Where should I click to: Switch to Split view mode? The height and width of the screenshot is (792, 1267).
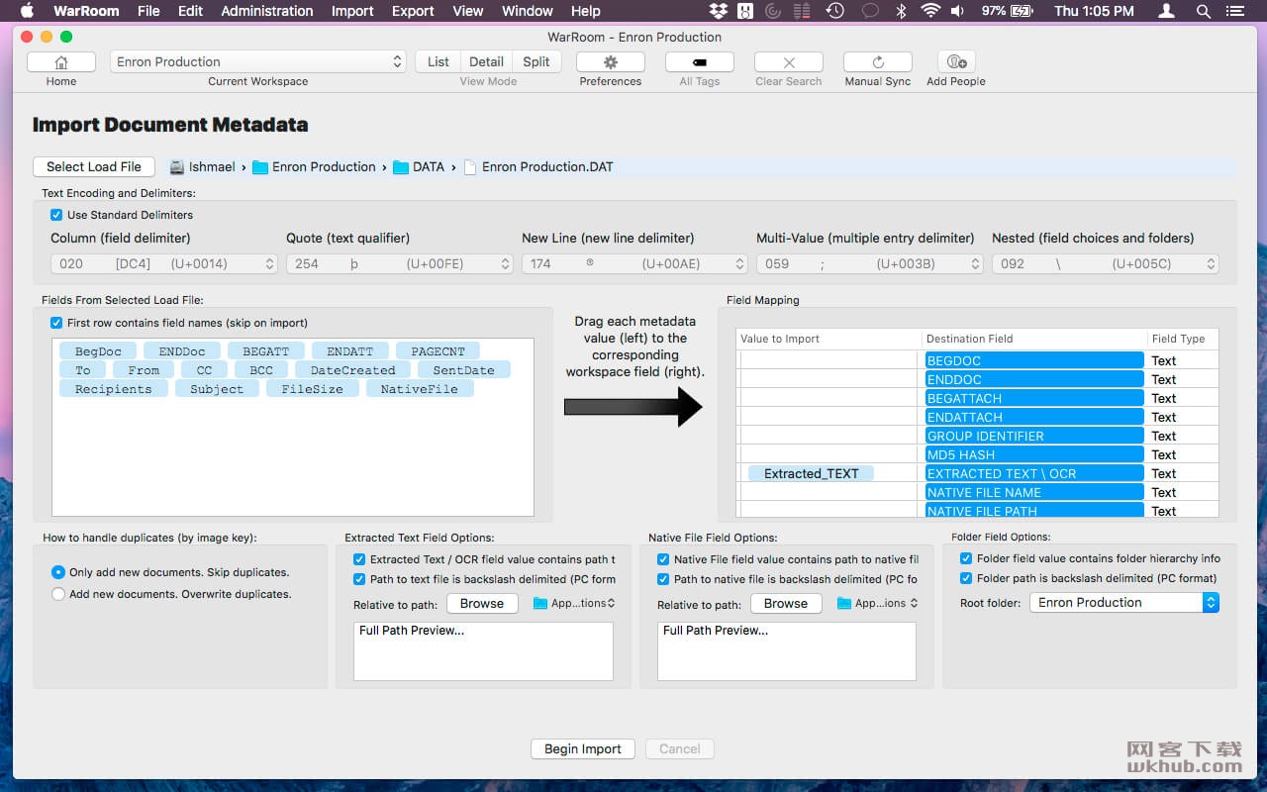536,61
